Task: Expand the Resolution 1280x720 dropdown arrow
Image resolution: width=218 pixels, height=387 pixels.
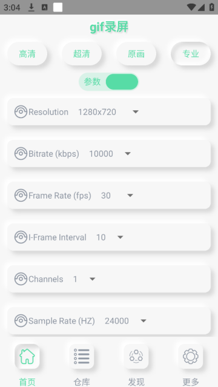Action: pos(136,112)
